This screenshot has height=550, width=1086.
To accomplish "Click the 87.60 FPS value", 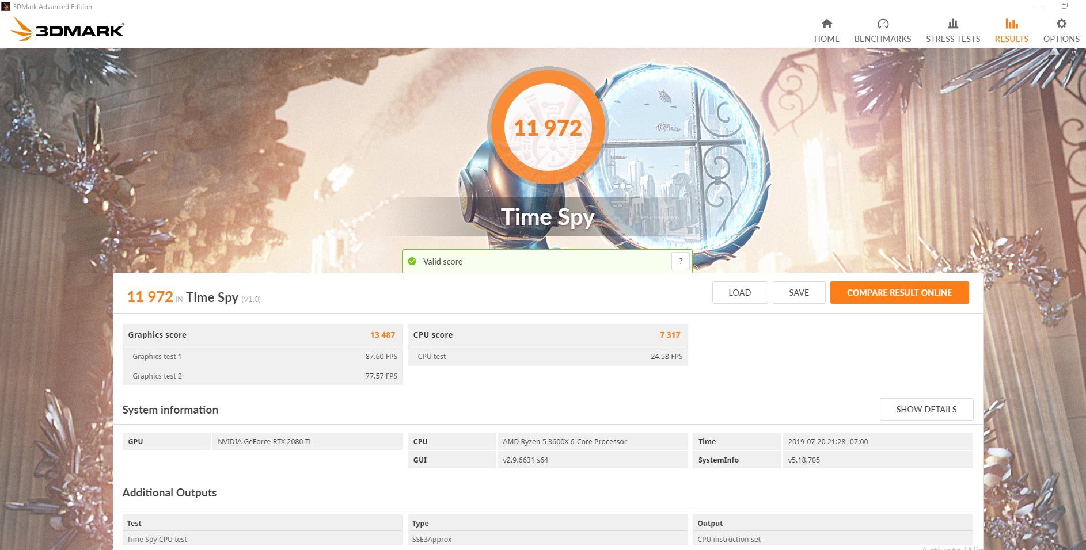I will click(x=381, y=356).
